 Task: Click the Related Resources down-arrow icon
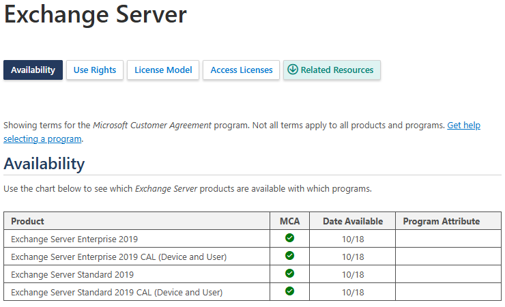tap(293, 69)
